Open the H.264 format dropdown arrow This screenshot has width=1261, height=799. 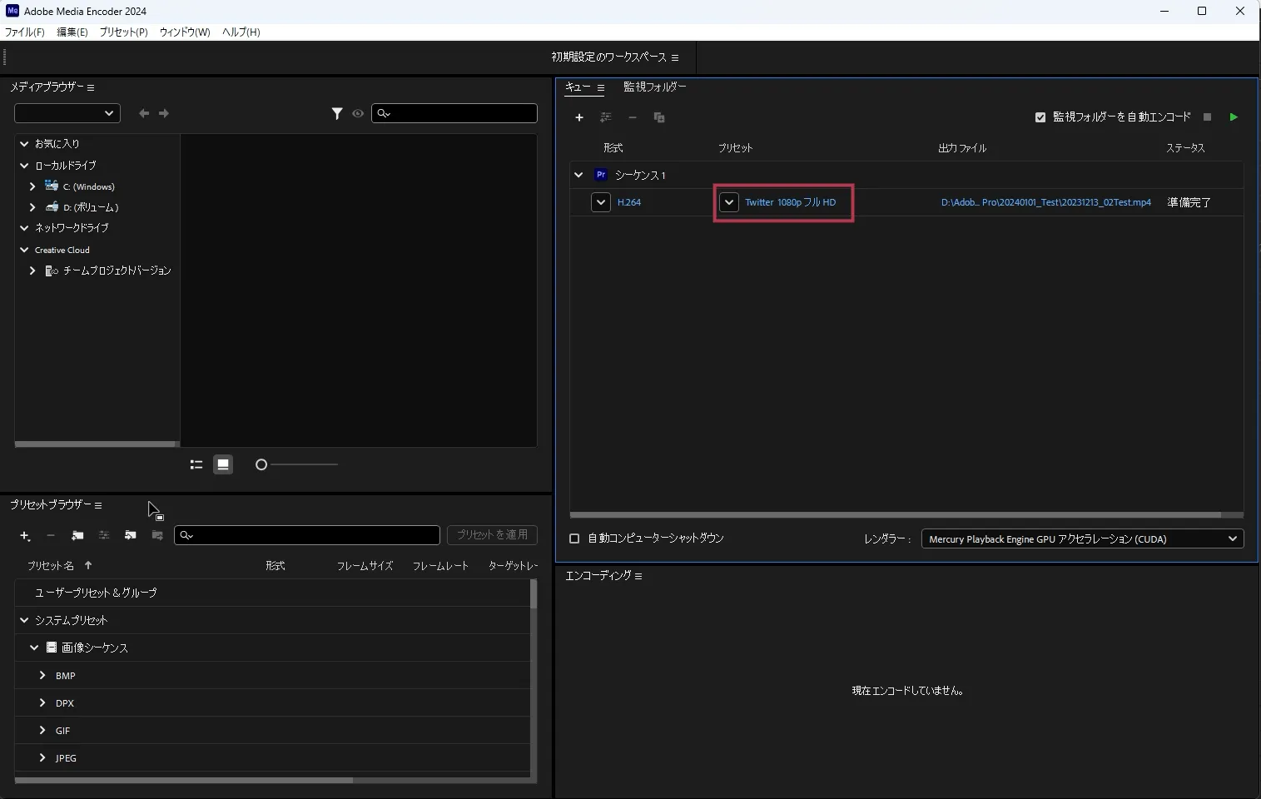pyautogui.click(x=601, y=202)
